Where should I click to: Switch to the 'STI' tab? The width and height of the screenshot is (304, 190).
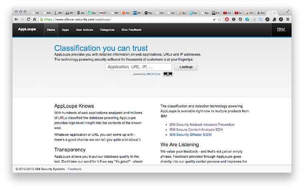tap(103, 13)
